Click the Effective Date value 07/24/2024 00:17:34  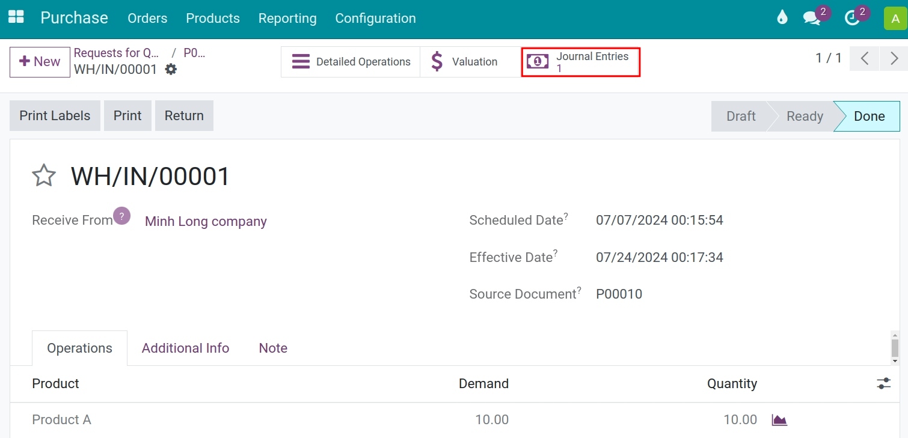[659, 257]
